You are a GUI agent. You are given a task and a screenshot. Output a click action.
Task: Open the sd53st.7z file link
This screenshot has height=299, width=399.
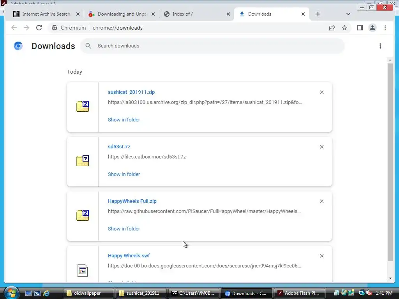pos(119,146)
